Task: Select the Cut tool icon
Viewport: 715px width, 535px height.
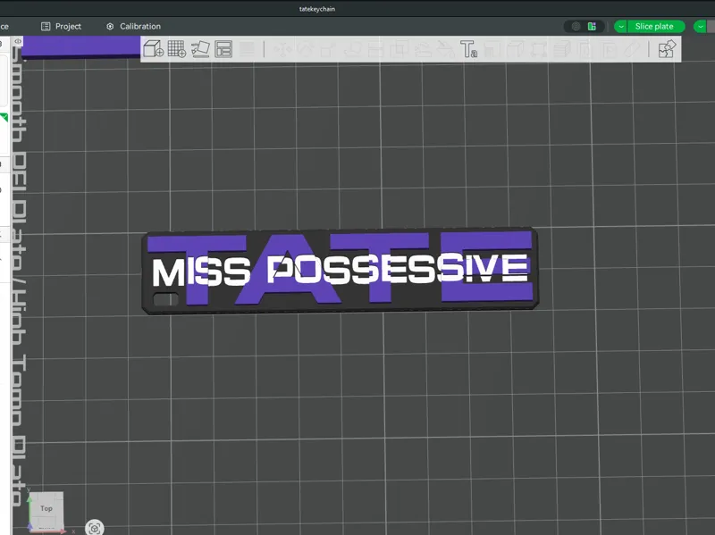Action: click(x=375, y=49)
